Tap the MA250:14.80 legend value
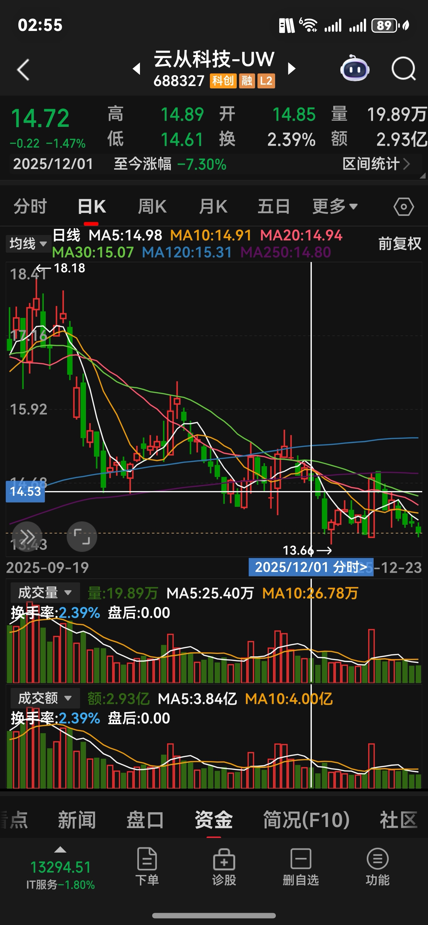428x925 pixels. click(286, 252)
